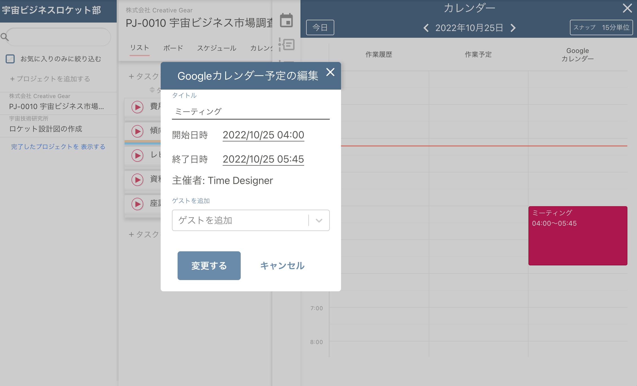Toggle favorites-only filter checkbox
Image resolution: width=637 pixels, height=386 pixels.
pyautogui.click(x=10, y=59)
